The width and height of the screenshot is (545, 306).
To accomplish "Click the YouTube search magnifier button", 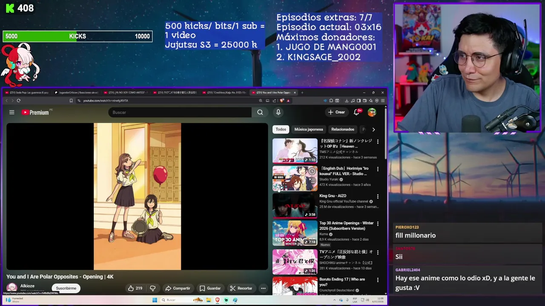I will click(260, 112).
